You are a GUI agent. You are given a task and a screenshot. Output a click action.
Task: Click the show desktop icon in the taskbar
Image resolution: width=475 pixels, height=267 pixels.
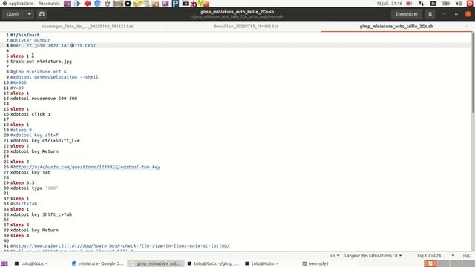click(4, 263)
